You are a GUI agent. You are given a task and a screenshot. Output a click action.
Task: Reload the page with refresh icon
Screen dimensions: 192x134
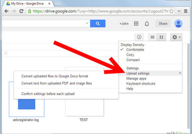pos(21,11)
